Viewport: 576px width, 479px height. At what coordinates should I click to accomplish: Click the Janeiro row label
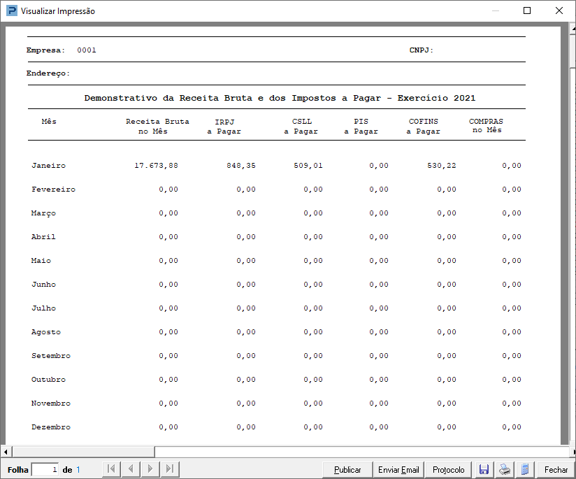coord(48,166)
